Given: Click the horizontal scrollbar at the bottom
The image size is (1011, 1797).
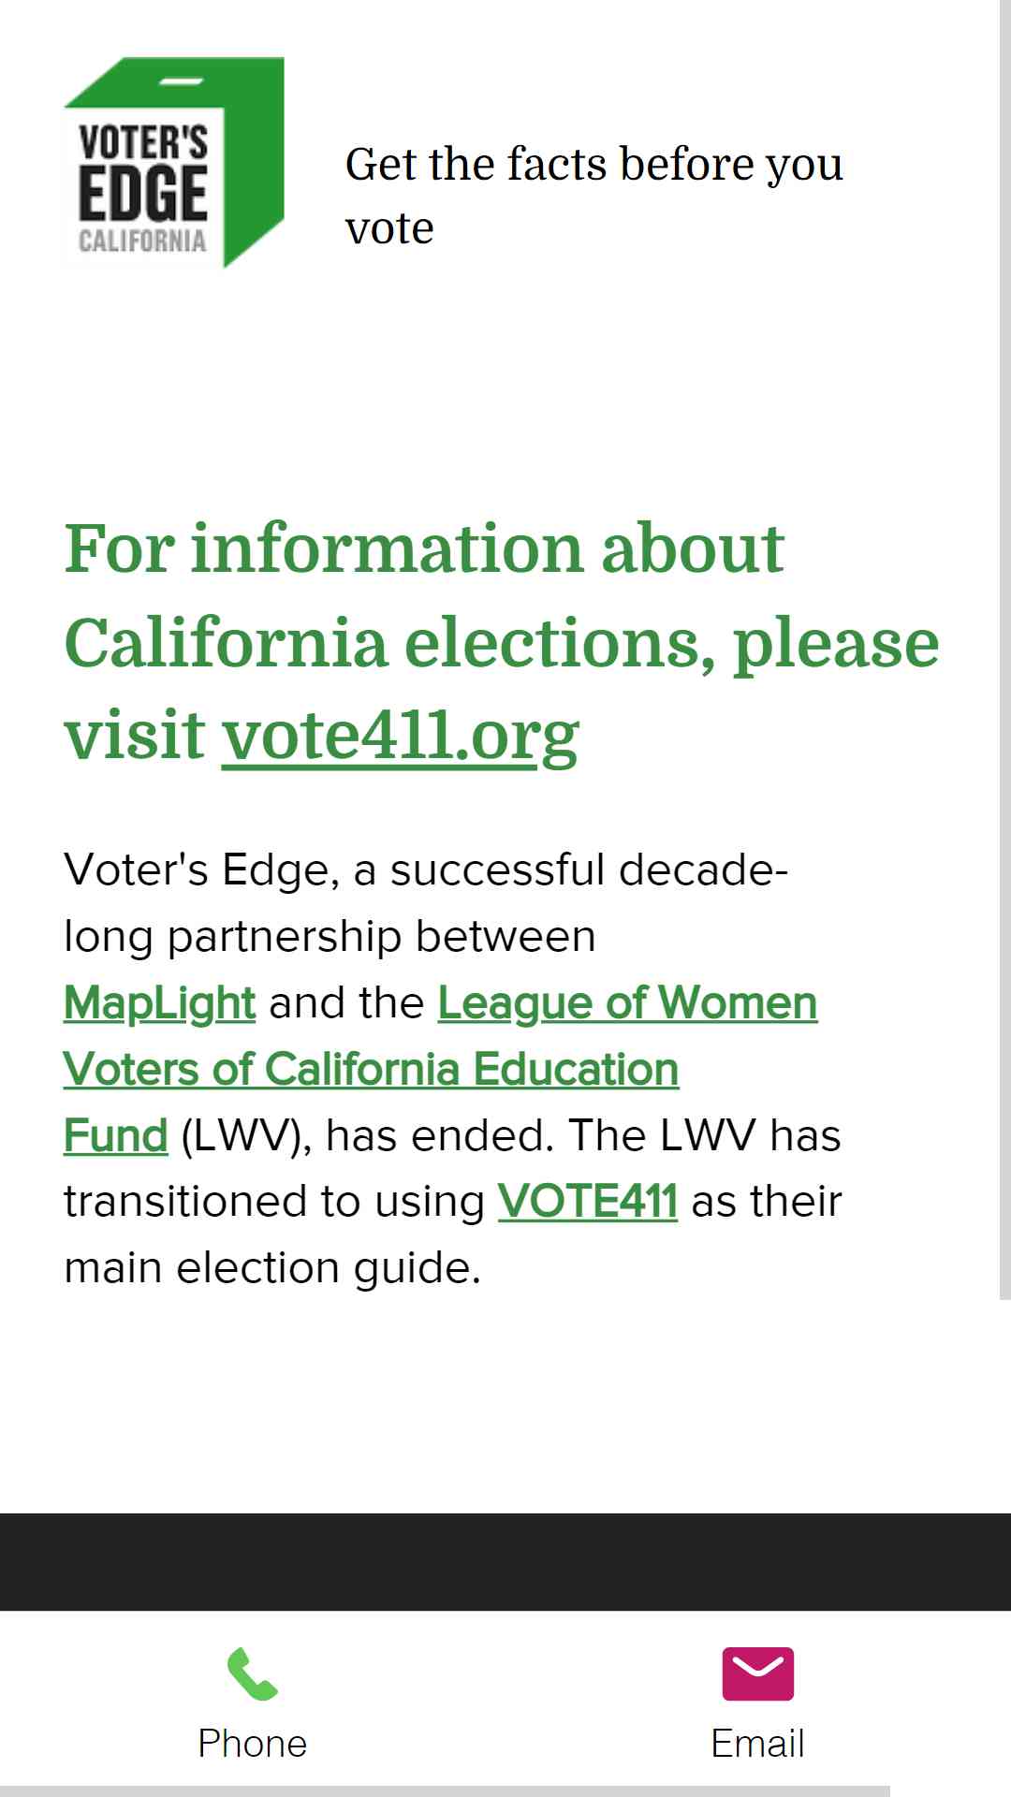Looking at the screenshot, I should 445,1791.
